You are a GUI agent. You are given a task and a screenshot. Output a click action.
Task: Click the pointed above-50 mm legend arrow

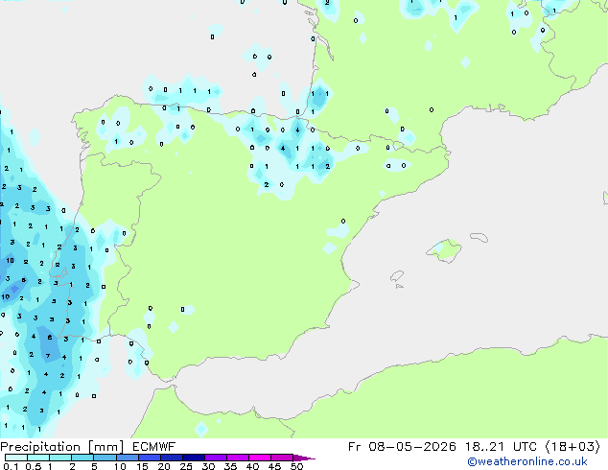coord(304,458)
